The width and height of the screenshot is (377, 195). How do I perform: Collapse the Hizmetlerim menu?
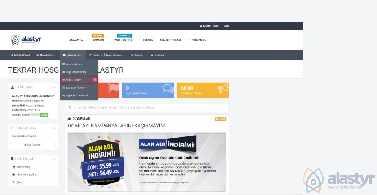click(x=73, y=55)
